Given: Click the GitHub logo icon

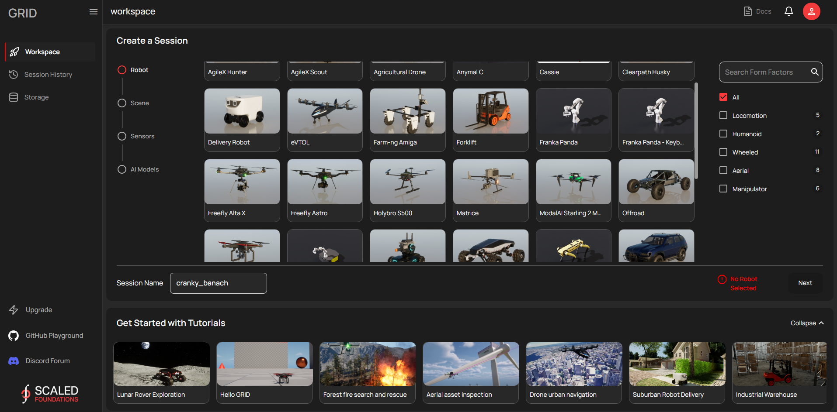Looking at the screenshot, I should pyautogui.click(x=14, y=336).
